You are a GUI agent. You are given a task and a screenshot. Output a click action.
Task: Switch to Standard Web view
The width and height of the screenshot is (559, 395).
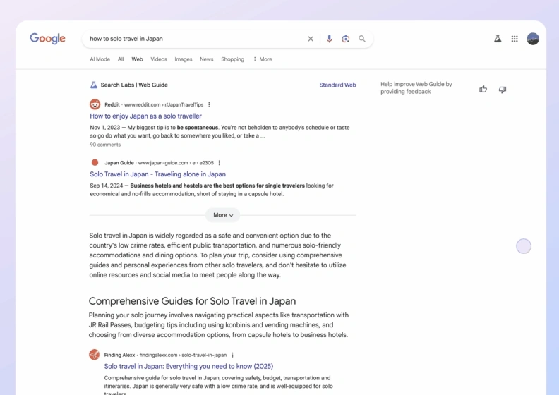click(x=337, y=85)
